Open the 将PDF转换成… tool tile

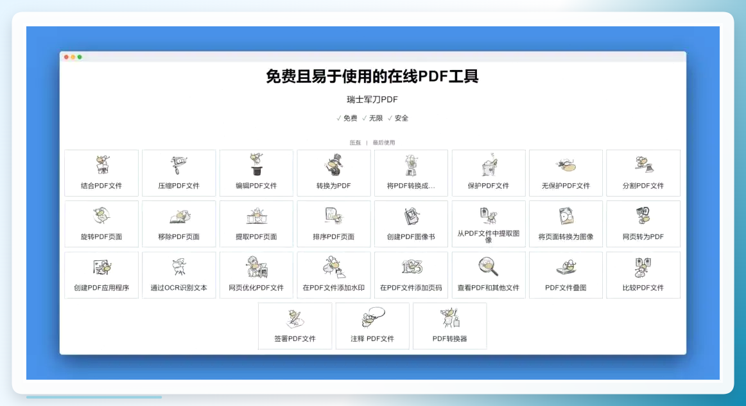411,173
